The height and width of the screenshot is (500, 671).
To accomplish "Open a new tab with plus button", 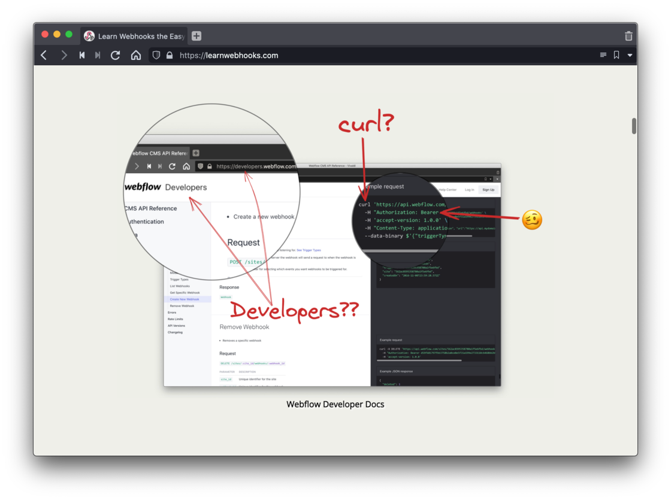I will (197, 36).
